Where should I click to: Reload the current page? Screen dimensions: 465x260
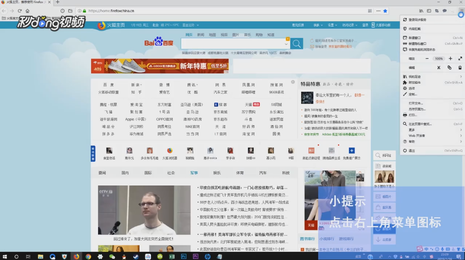(x=20, y=11)
